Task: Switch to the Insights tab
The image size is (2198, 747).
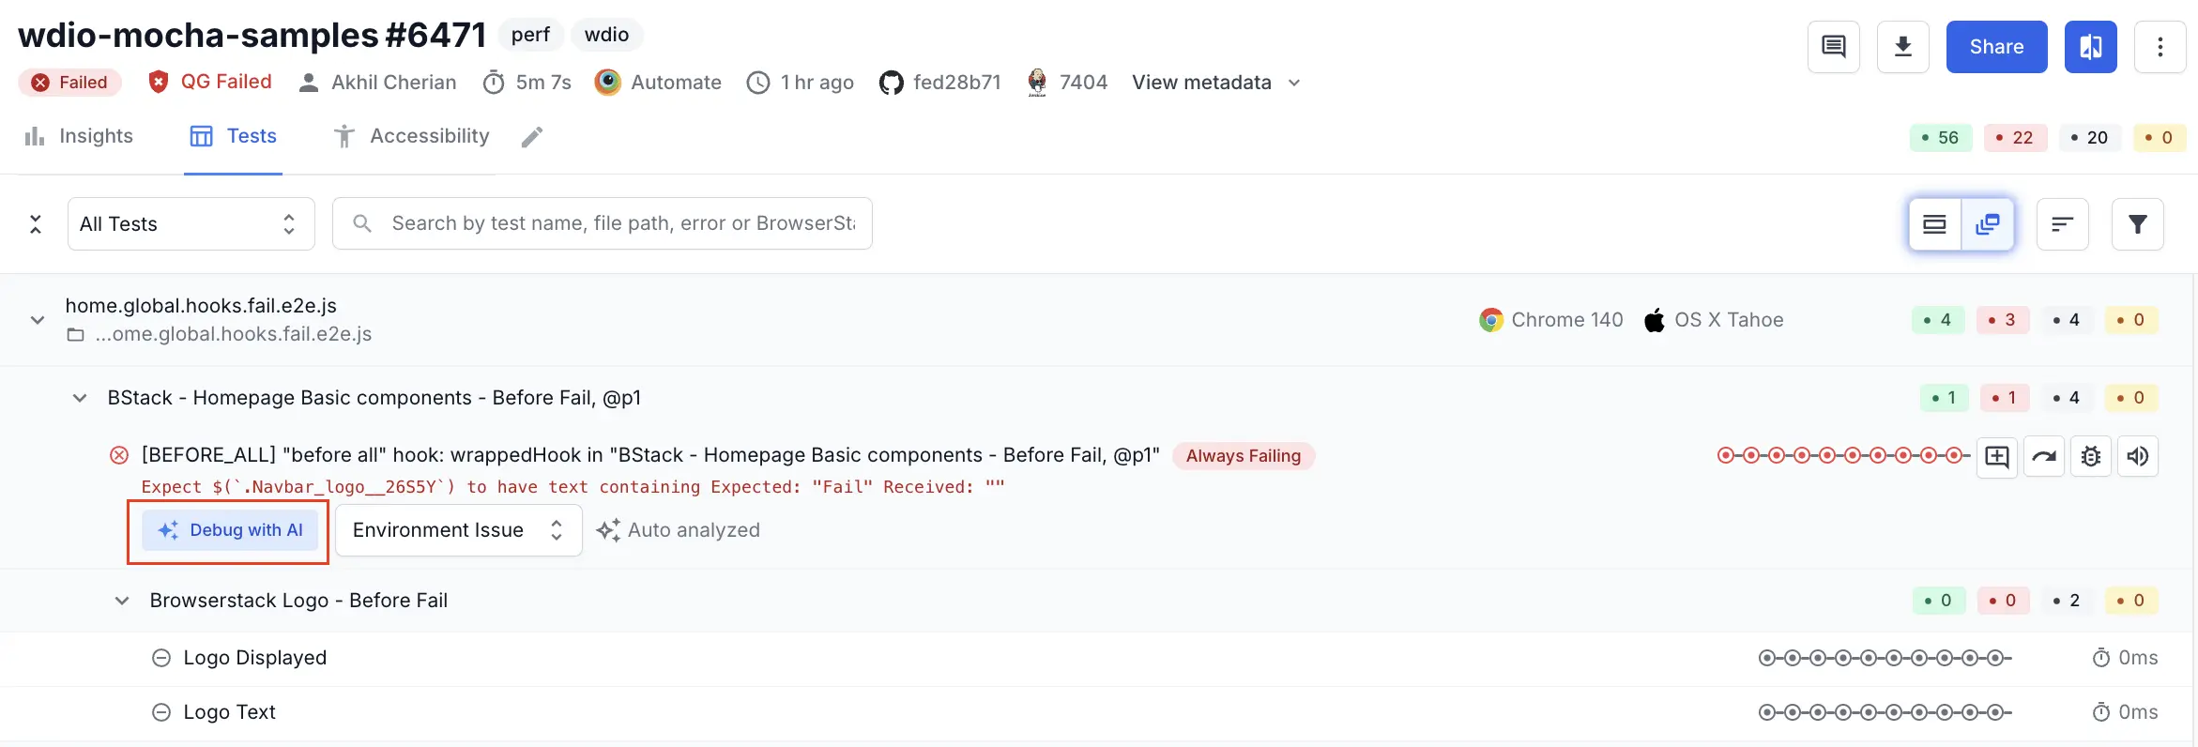Action: (79, 137)
